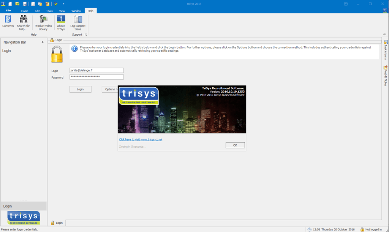Image resolution: width=389 pixels, height=232 pixels.
Task: Click the navigation bar splitter dots
Action: pos(24,200)
